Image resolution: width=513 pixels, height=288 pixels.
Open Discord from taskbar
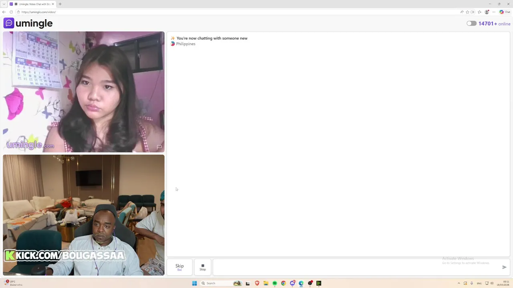(x=293, y=283)
